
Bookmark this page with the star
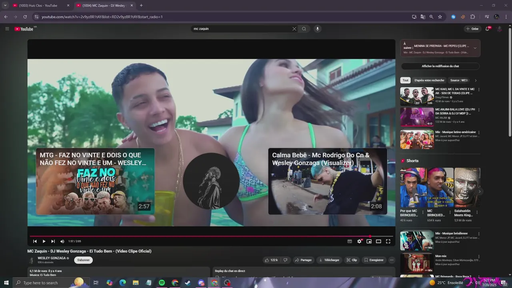pyautogui.click(x=440, y=17)
